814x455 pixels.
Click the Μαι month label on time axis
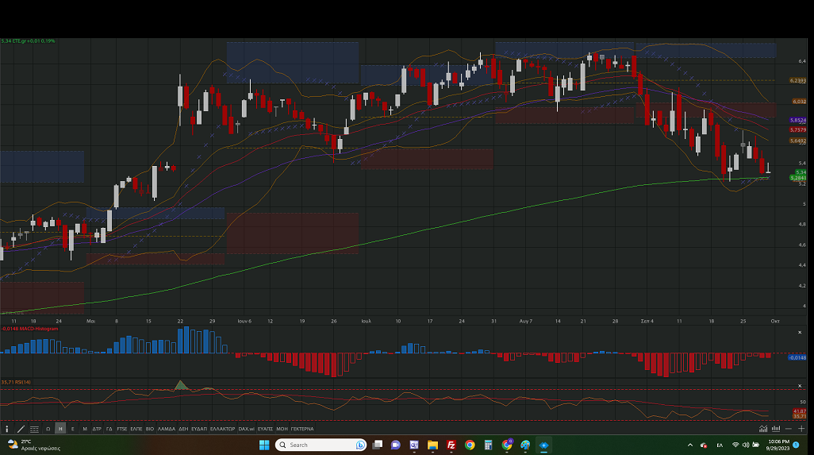[91, 321]
